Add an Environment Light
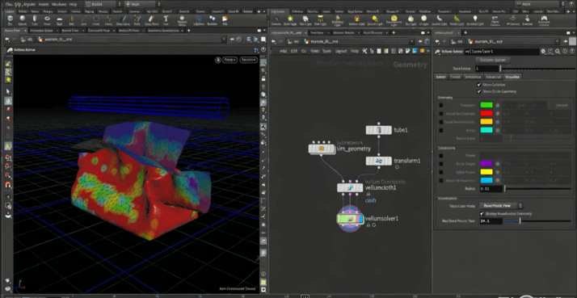This screenshot has height=298, width=577. click(394, 20)
